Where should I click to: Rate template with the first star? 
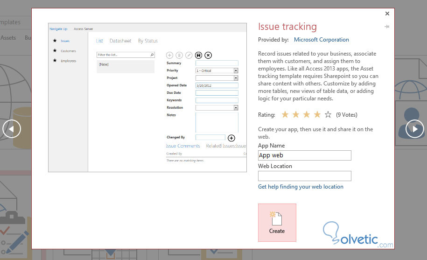(x=285, y=115)
